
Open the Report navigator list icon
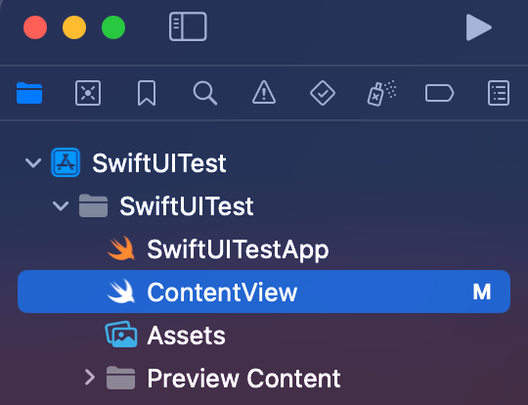pyautogui.click(x=499, y=93)
